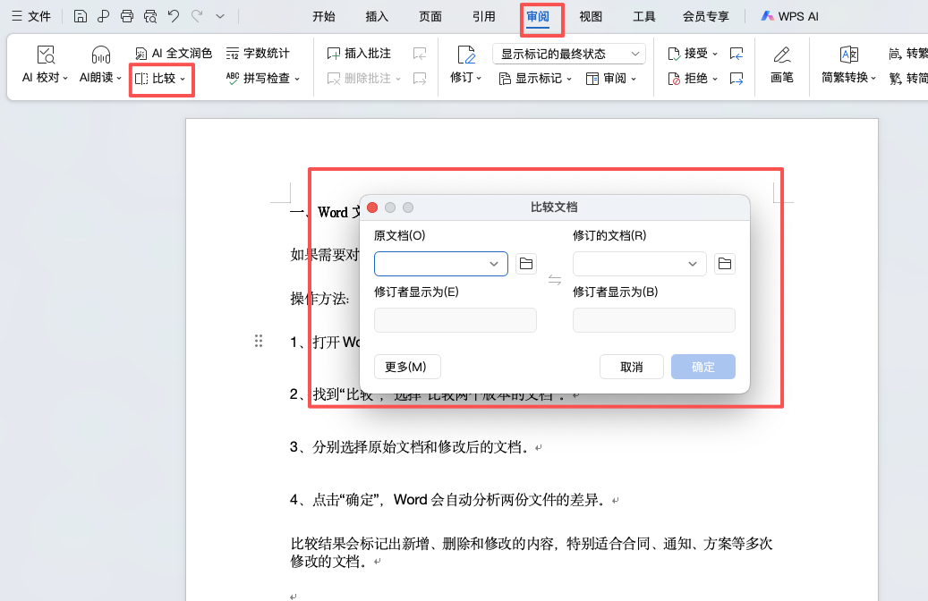Click the 更多(M) button

(x=407, y=367)
